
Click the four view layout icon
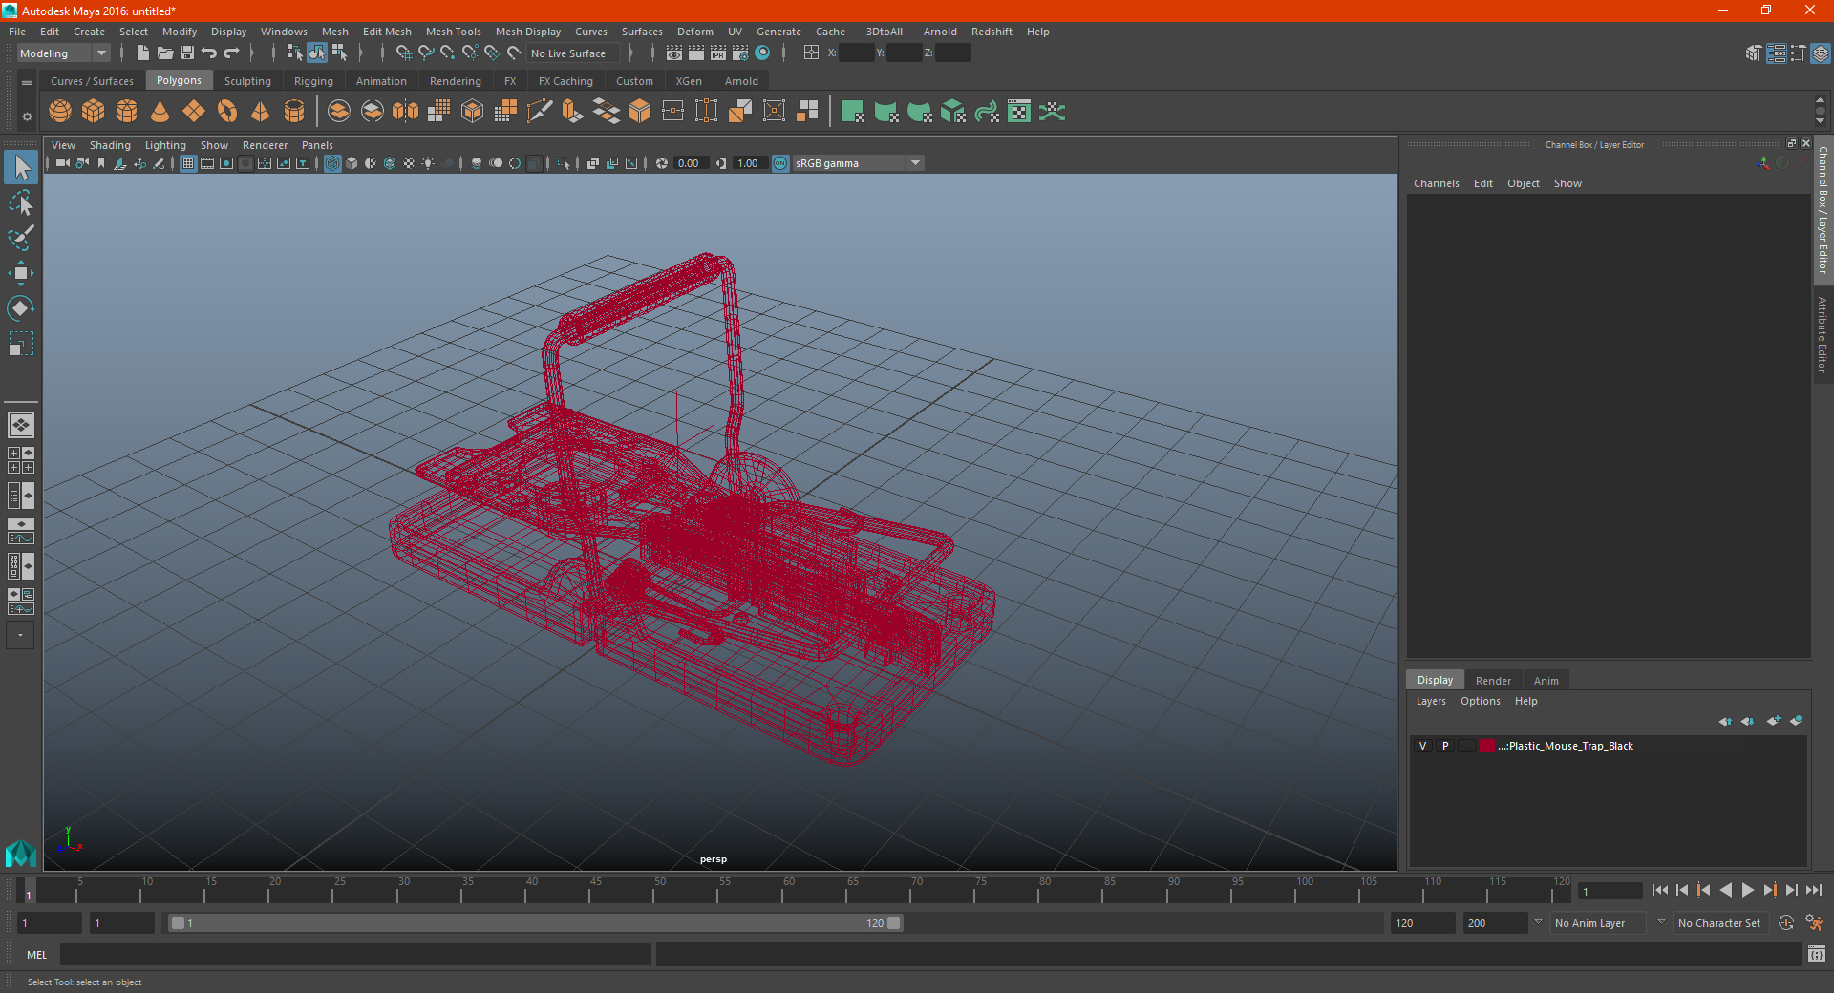click(21, 460)
